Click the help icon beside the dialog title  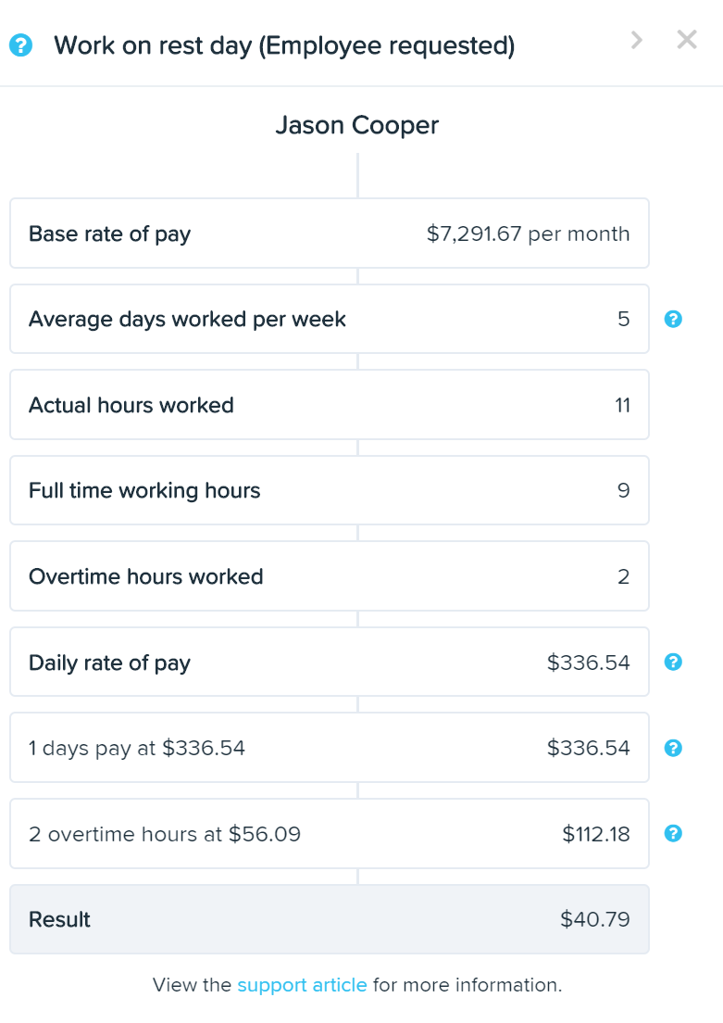tap(21, 45)
